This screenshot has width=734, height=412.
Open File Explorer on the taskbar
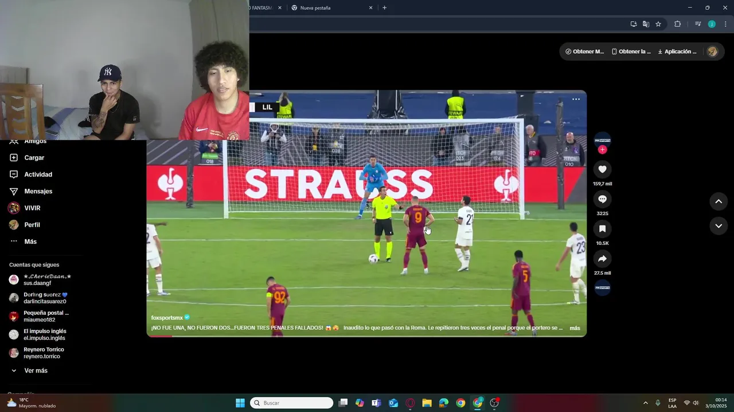tap(427, 403)
